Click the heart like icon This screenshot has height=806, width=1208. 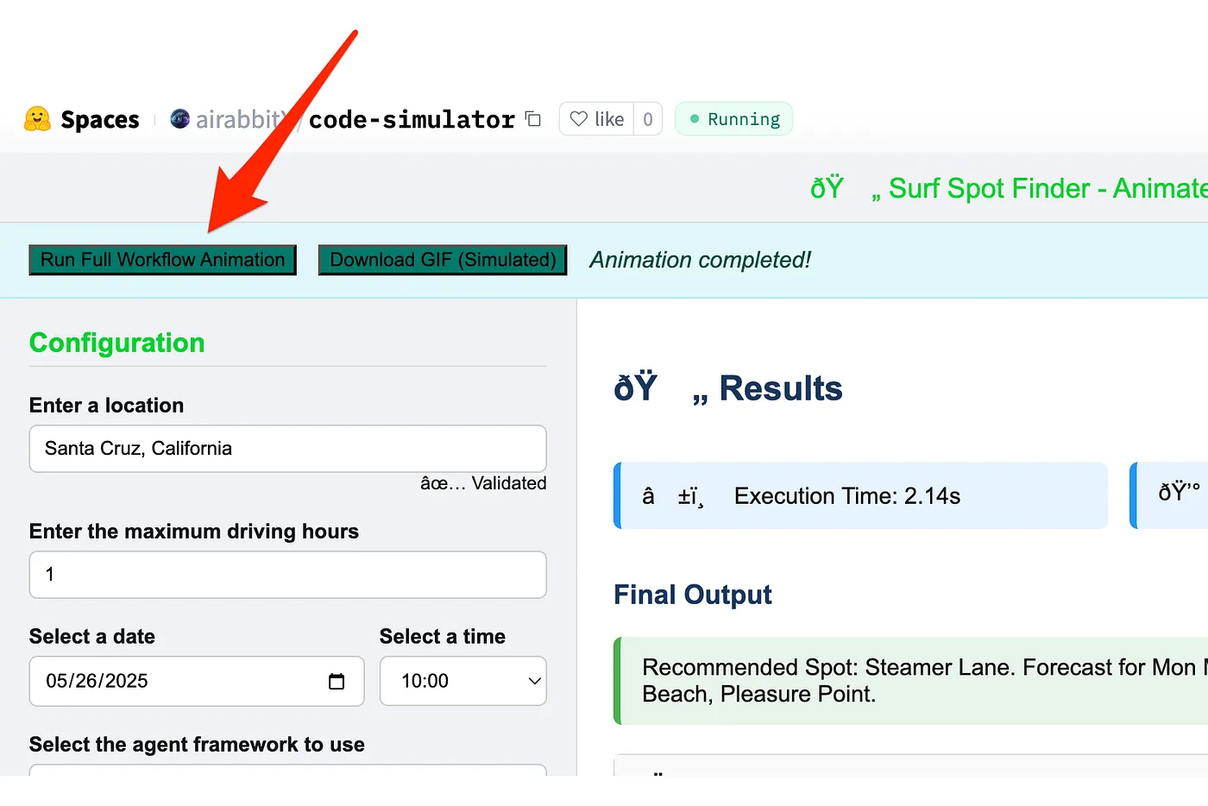(x=579, y=119)
